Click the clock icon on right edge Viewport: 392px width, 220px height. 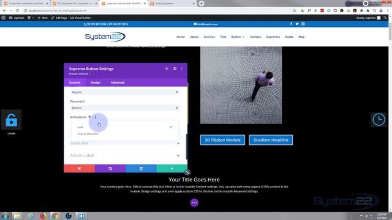(x=379, y=120)
